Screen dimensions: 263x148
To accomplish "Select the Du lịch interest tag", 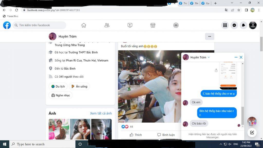I will (x=58, y=87).
